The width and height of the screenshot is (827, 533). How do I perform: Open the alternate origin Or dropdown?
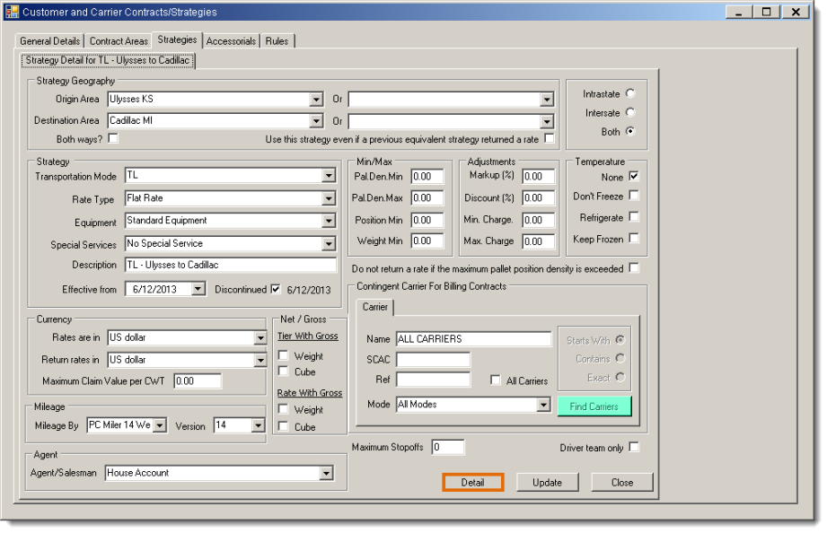tap(547, 99)
